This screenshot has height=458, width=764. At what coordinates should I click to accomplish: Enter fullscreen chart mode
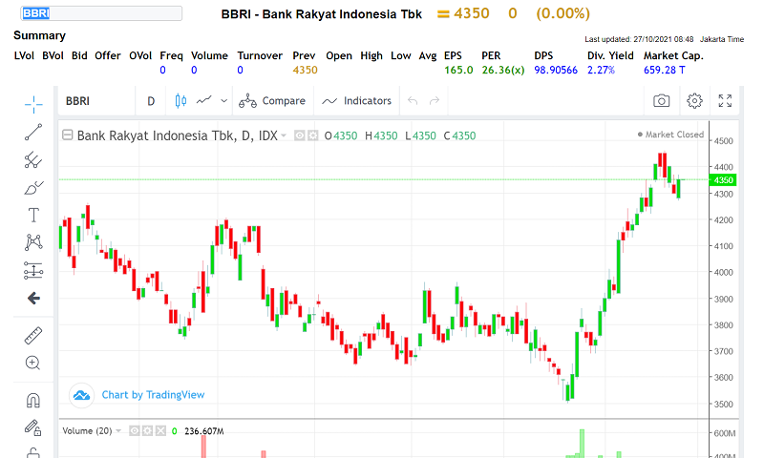tap(726, 101)
